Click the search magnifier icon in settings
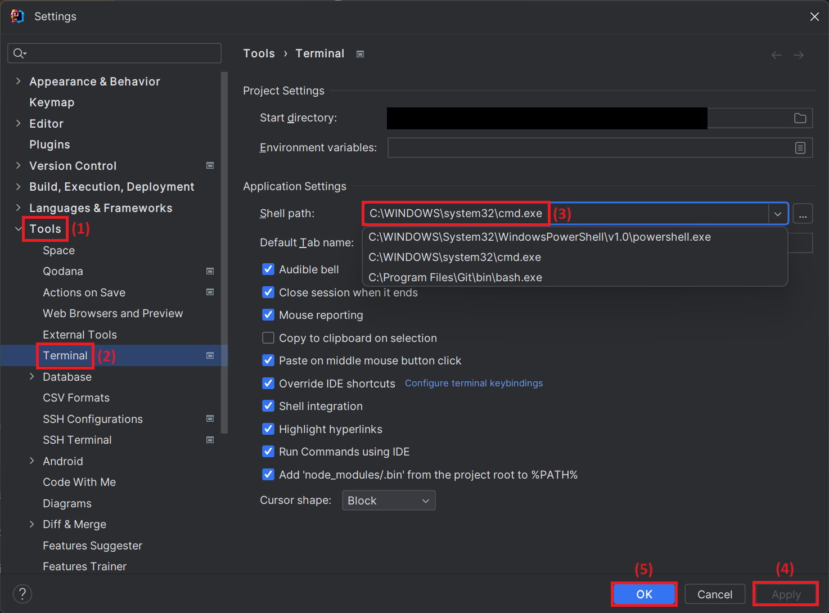This screenshot has width=829, height=613. [x=20, y=53]
